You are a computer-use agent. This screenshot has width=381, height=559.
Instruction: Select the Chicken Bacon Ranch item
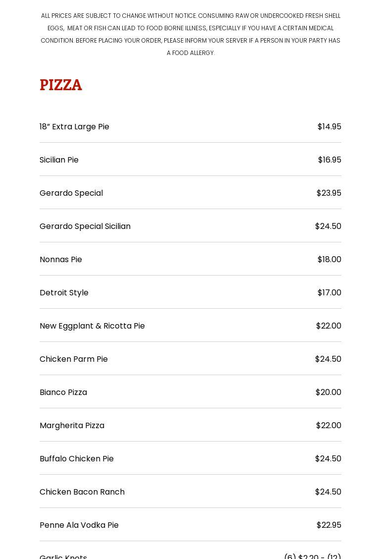[82, 492]
